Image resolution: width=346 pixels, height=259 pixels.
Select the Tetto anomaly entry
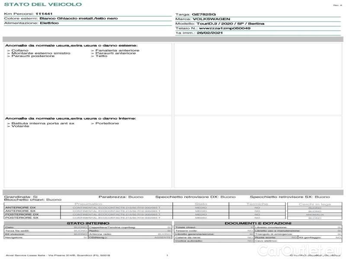[101, 56]
